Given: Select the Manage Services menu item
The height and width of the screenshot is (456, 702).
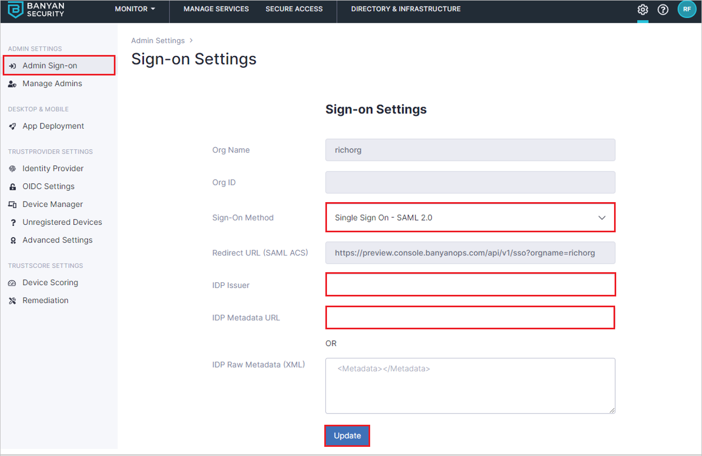Looking at the screenshot, I should (216, 9).
